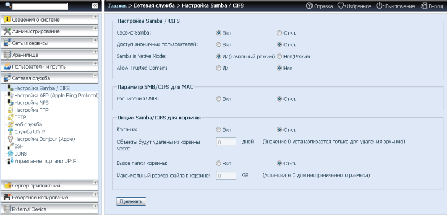The width and height of the screenshot is (447, 215).
Task: Open Настройка Samba / CIFS tree item
Action: (42, 88)
